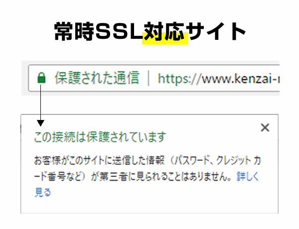Click the パスワード word in description
The height and width of the screenshot is (229, 299).
point(192,160)
